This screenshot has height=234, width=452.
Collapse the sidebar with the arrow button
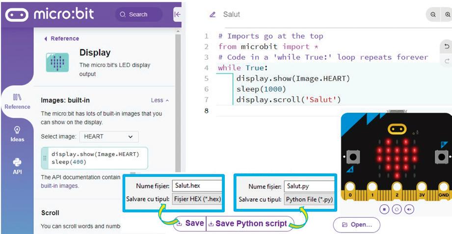coord(178,14)
